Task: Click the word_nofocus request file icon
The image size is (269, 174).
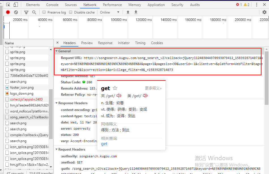Action: 7,111
